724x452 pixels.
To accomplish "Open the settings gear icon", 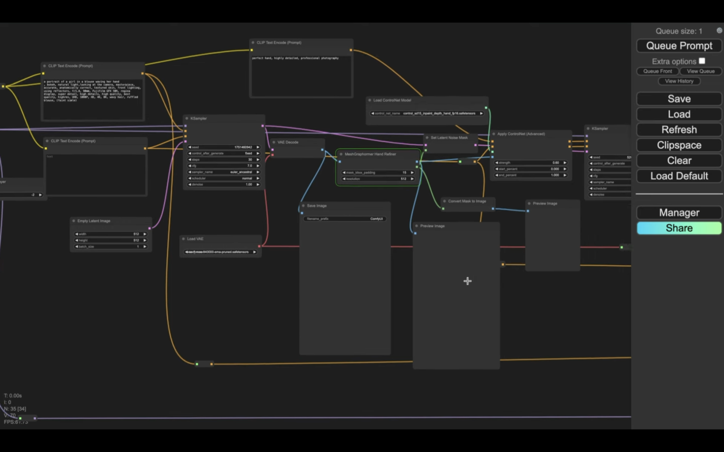I will tap(719, 31).
